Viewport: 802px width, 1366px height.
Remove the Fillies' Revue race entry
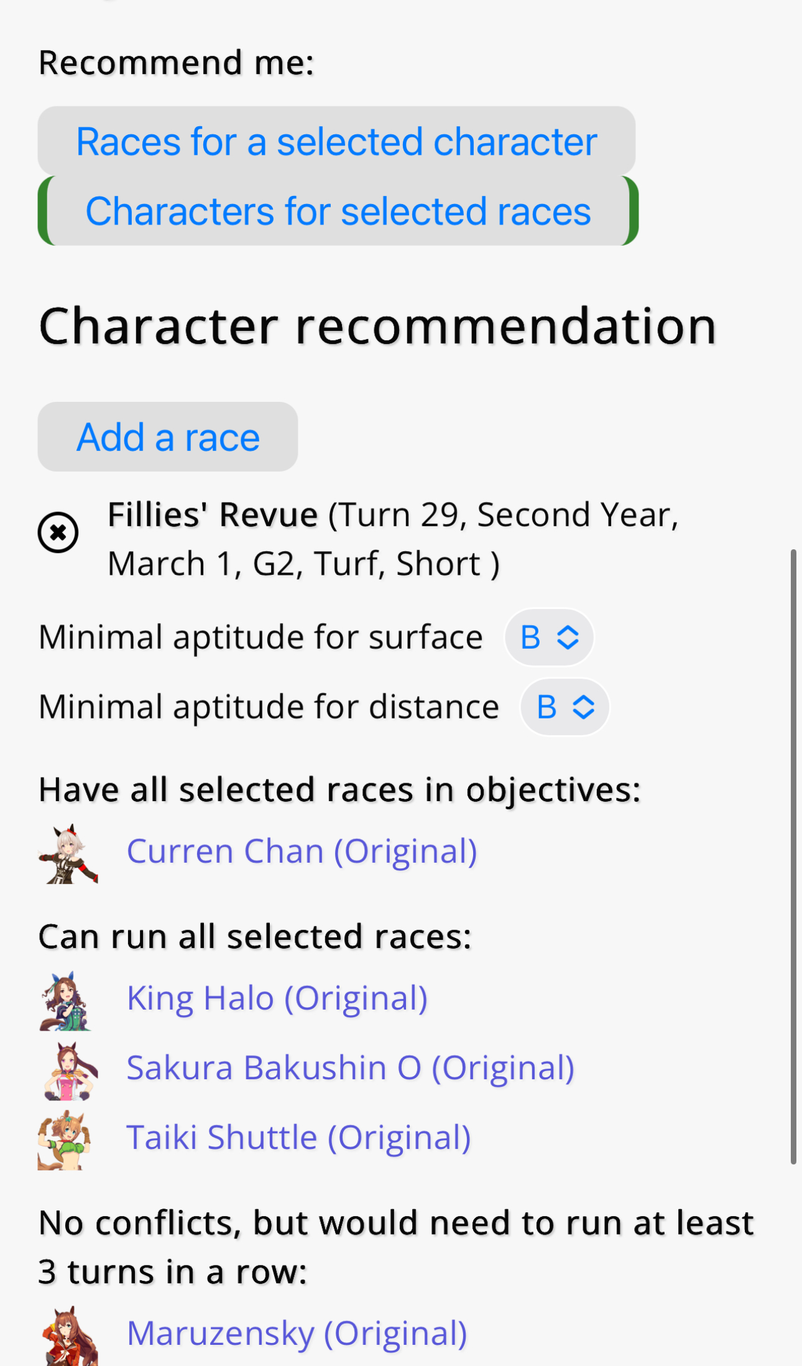[x=58, y=532]
